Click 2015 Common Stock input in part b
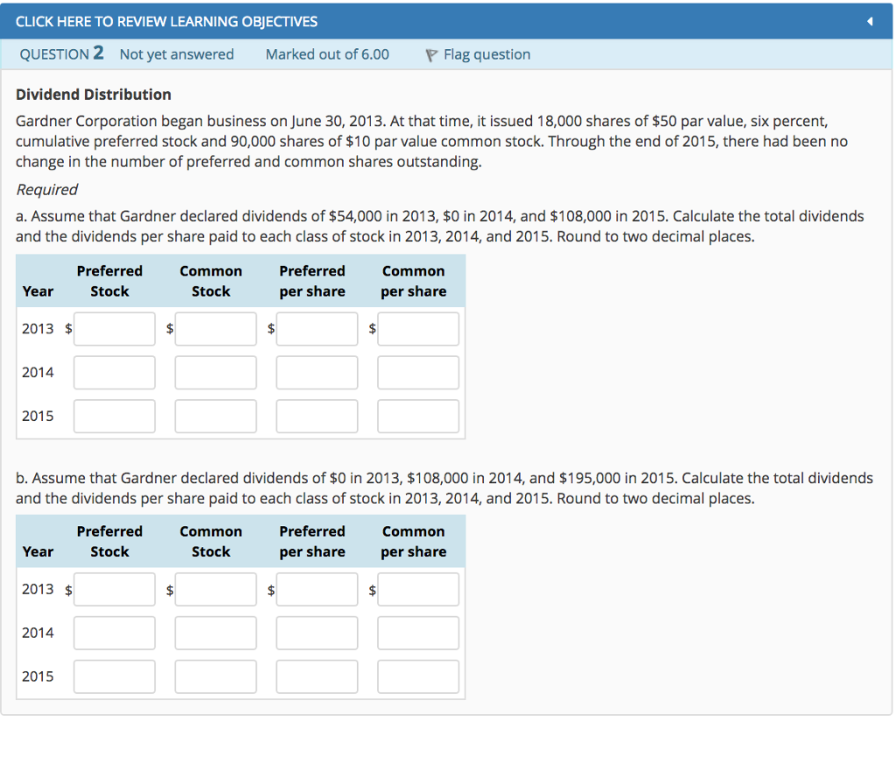 pos(215,676)
